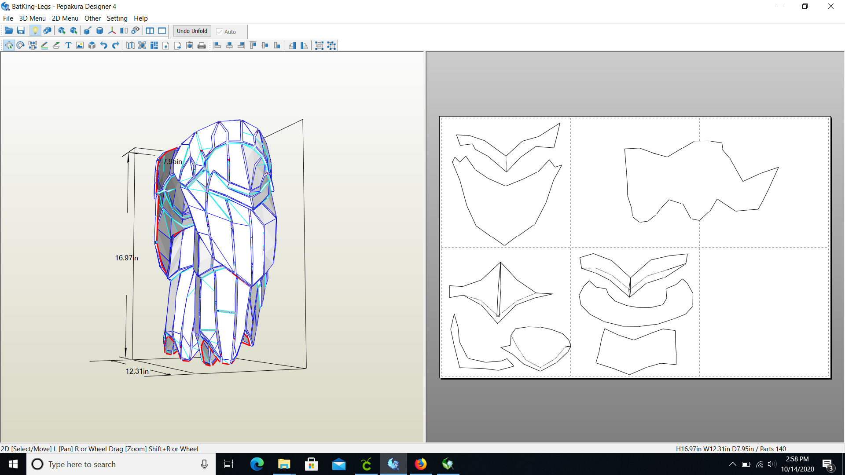The width and height of the screenshot is (845, 475).
Task: Undo the last 2D edit
Action: (x=103, y=45)
